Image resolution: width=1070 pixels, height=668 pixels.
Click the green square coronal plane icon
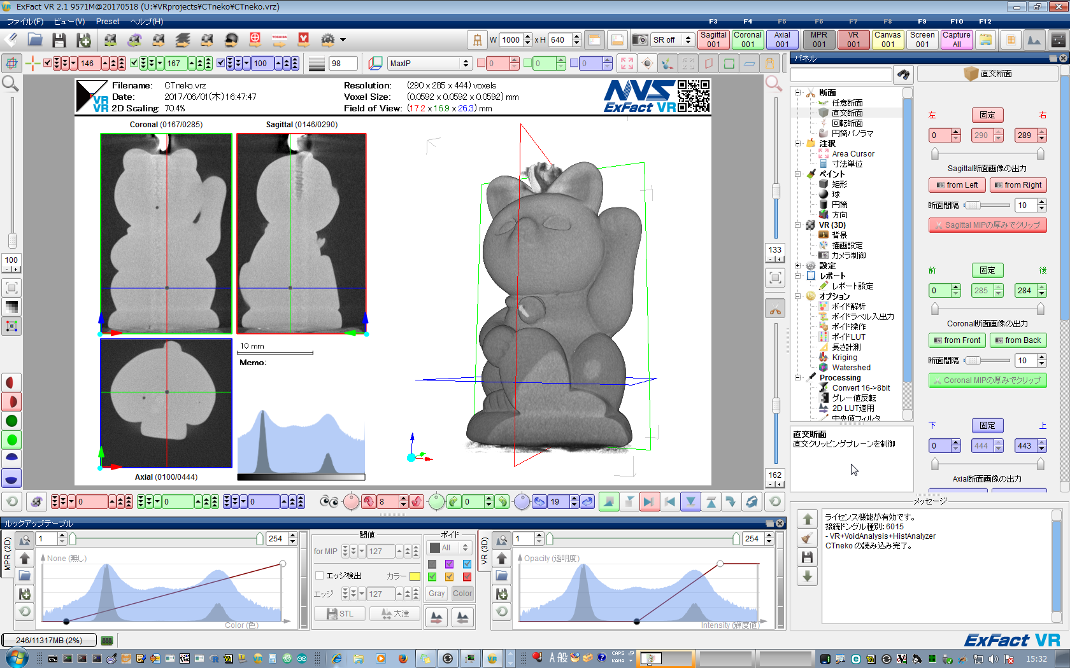coord(729,63)
